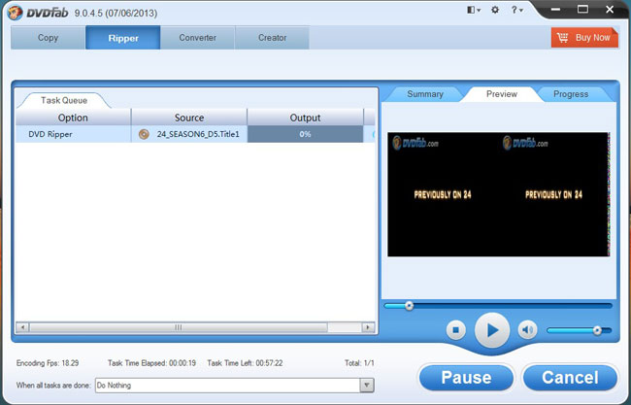Cancel the ripping task
Screen dimensions: 631x405
pyautogui.click(x=570, y=378)
